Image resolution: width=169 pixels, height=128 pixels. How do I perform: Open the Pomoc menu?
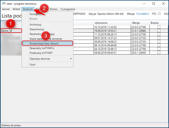point(54,9)
